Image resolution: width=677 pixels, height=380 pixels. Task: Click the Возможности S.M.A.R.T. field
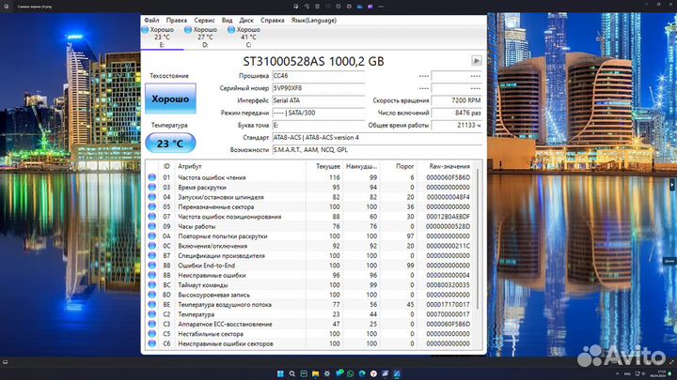(x=377, y=150)
